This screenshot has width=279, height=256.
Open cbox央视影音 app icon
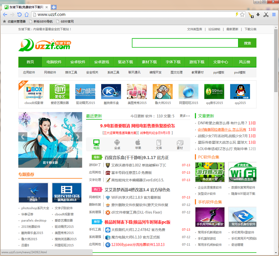[34, 91]
